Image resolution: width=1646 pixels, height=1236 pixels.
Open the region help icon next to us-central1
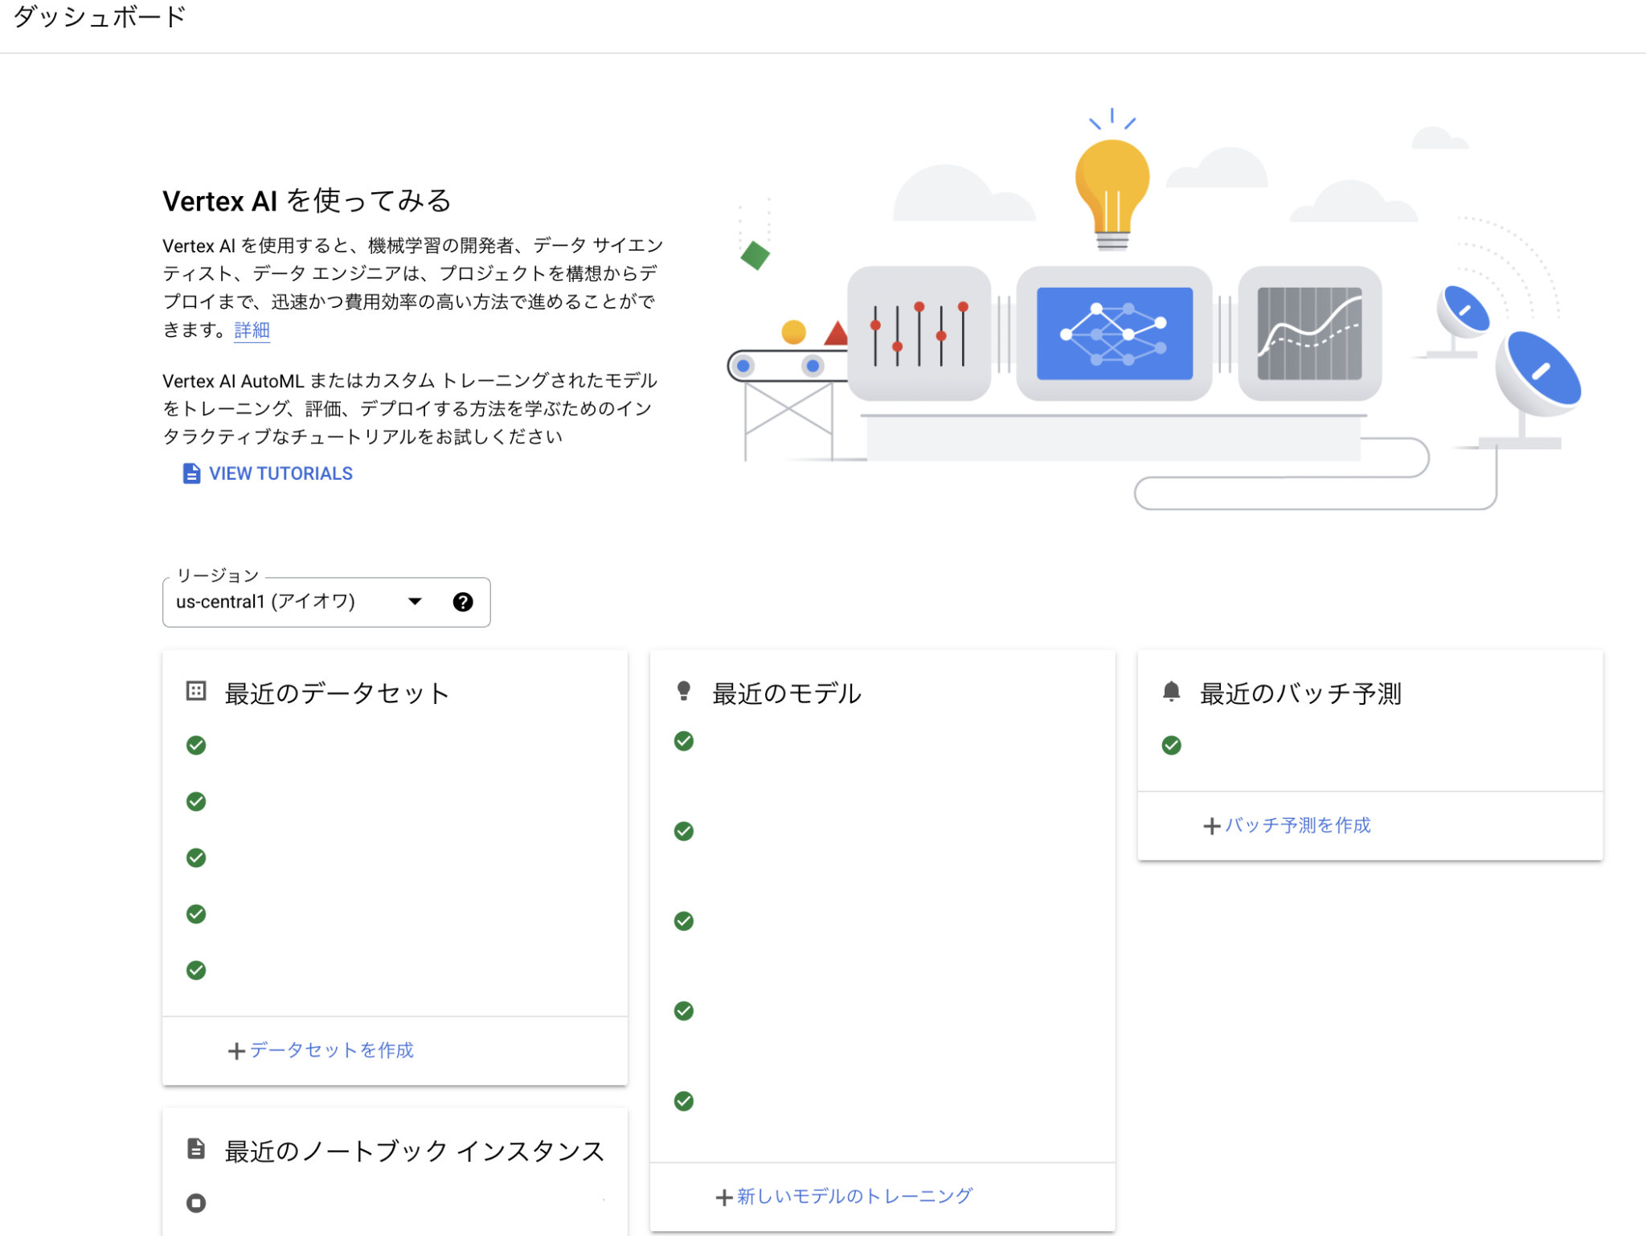[x=462, y=602]
